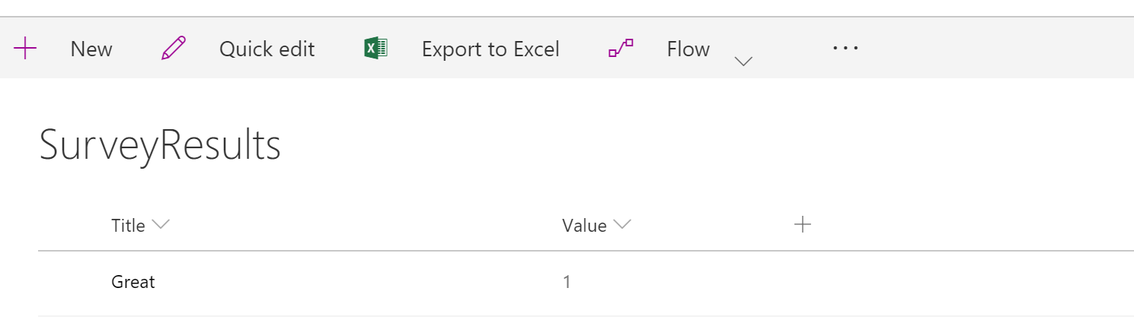Viewport: 1134px width, 326px height.
Task: Click the green Excel icon
Action: pos(376,49)
